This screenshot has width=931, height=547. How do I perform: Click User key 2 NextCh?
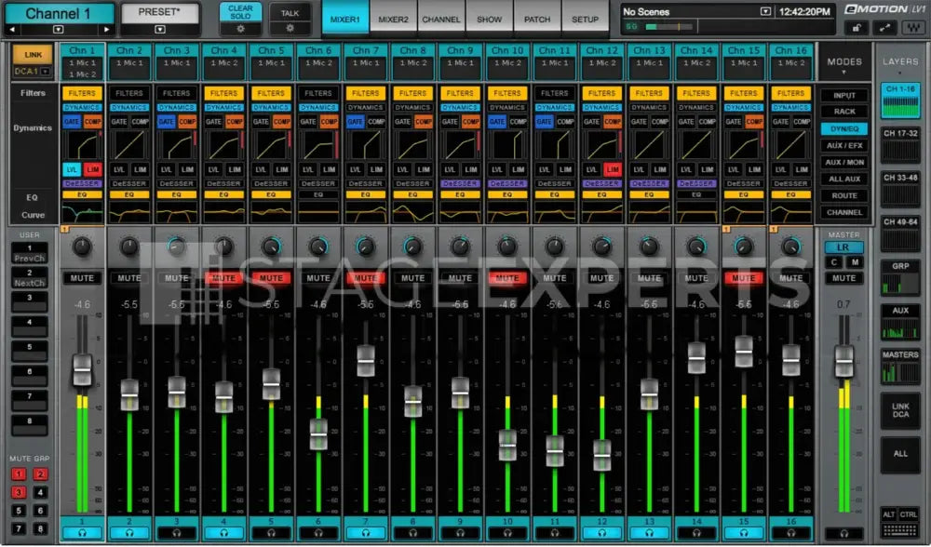click(29, 277)
